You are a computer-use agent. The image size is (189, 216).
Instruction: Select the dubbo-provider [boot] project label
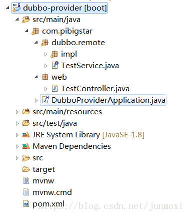tap(65, 8)
